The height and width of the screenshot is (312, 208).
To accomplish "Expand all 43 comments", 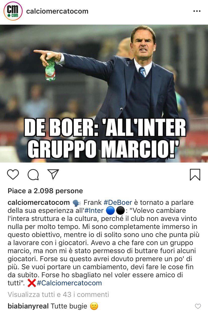I will 58,294.
